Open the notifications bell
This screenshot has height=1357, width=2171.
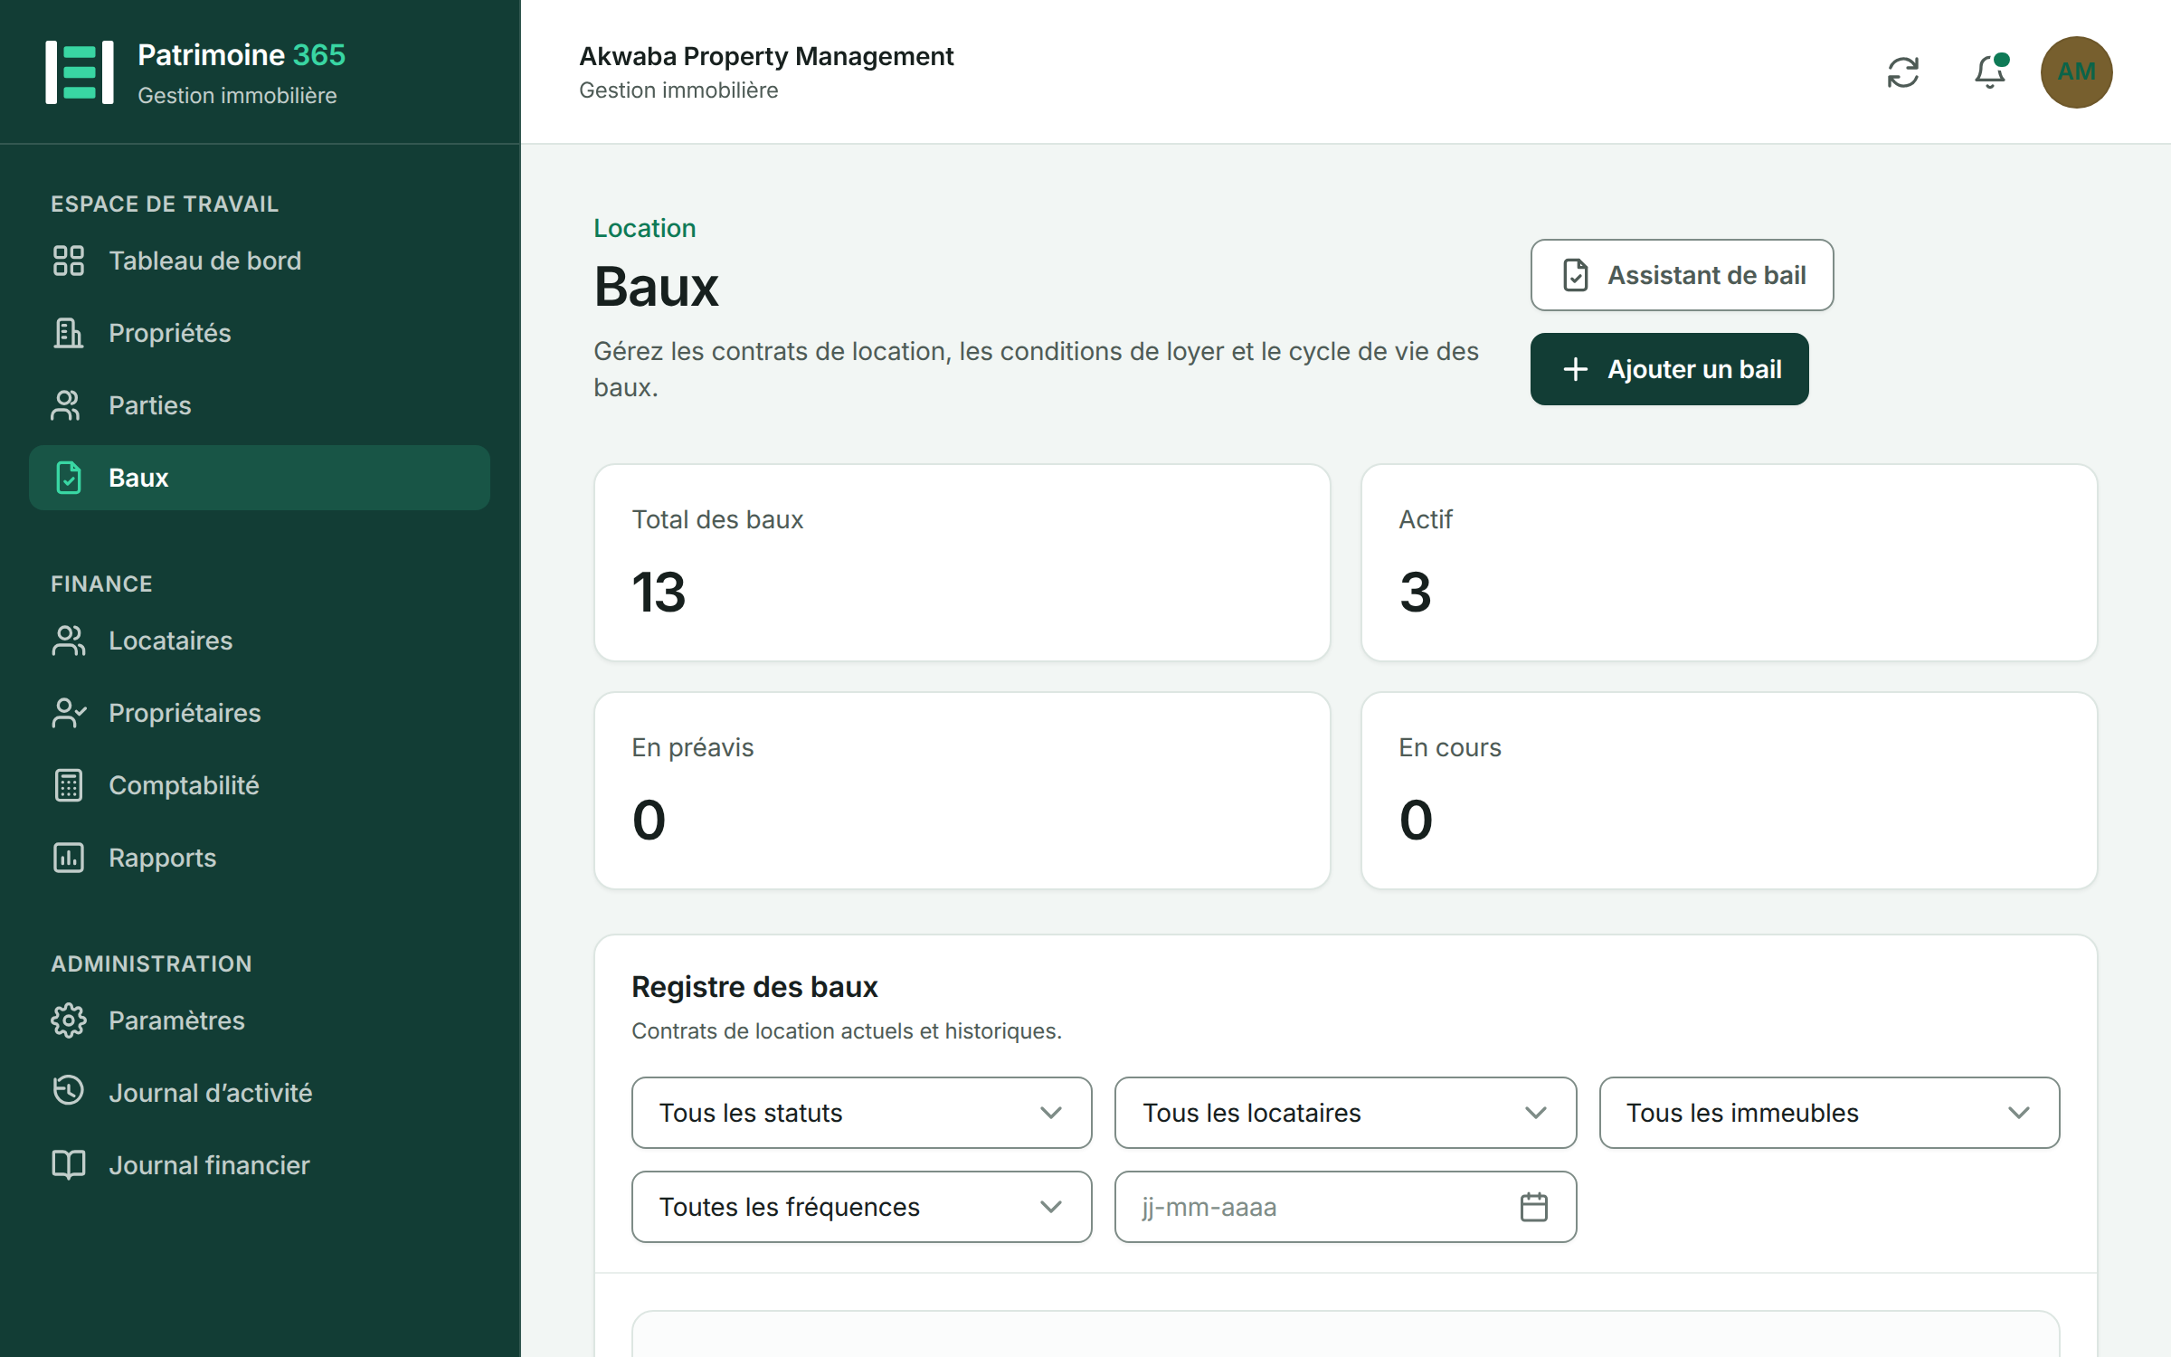point(1990,72)
